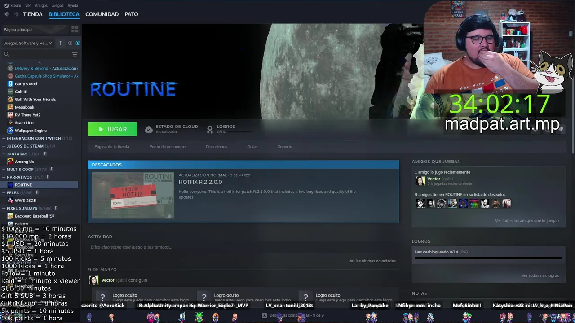The width and height of the screenshot is (575, 323).
Task: Open Juegos menu
Action: [57, 5]
